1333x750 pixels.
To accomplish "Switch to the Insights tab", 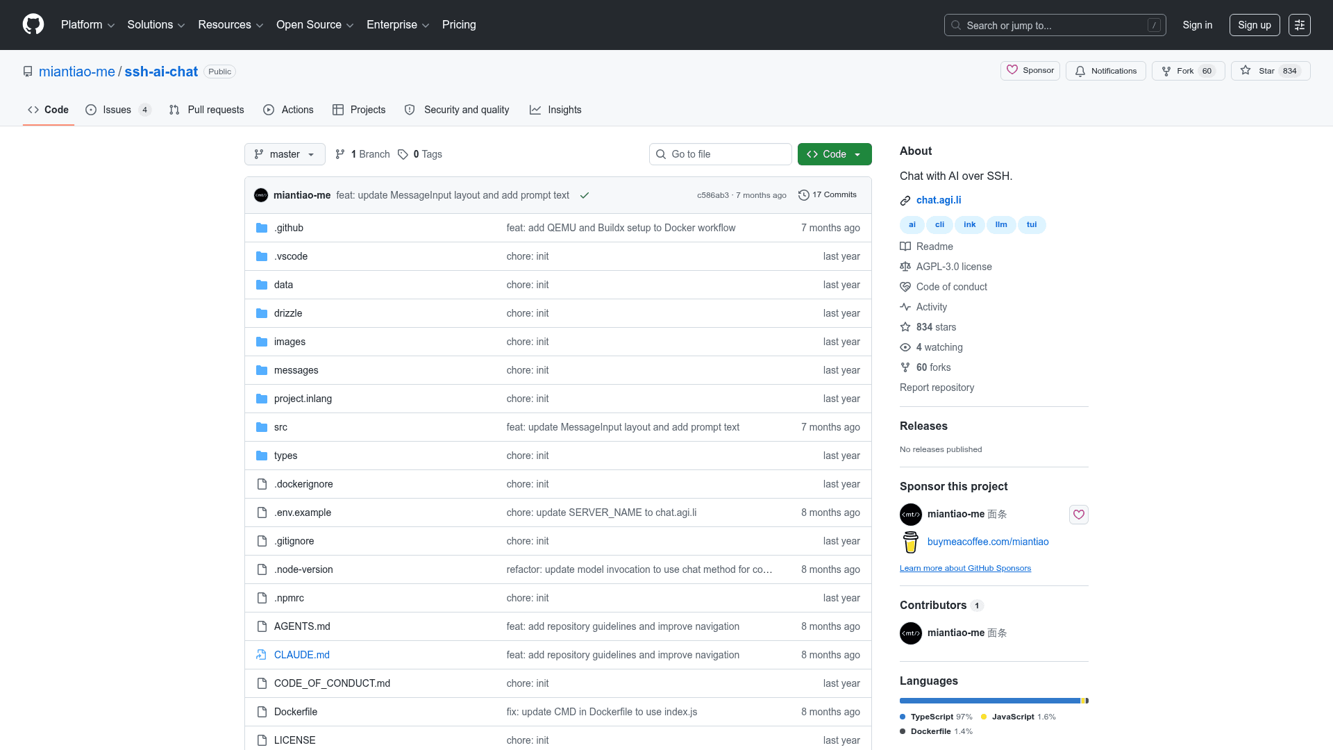I will tap(555, 110).
